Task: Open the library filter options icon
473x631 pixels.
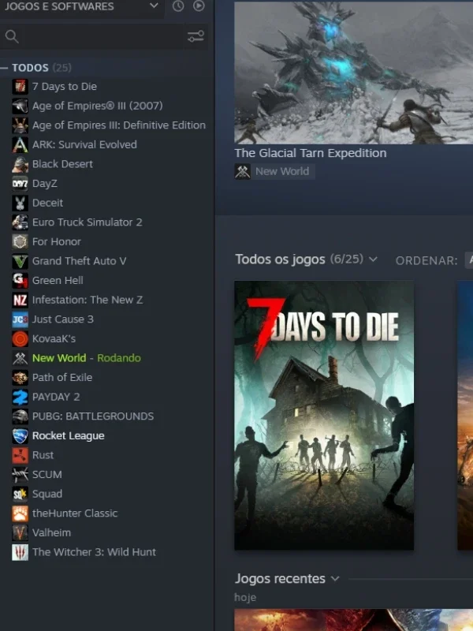Action: (196, 36)
